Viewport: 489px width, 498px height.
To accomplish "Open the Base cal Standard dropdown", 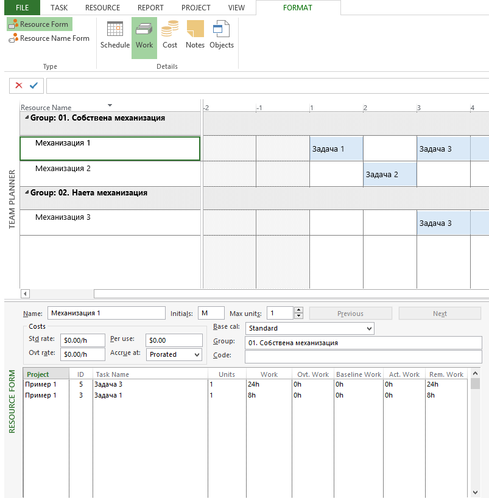I will [x=368, y=329].
